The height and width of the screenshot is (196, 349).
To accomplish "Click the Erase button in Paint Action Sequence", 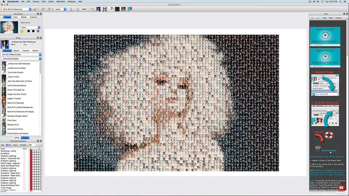I will pyautogui.click(x=15, y=145).
